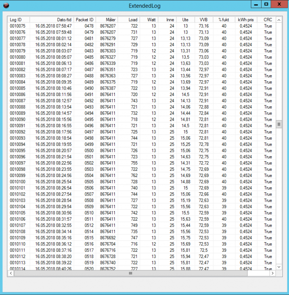Click the horizontal scrollbar left arrow
The image size is (289, 295).
click(x=11, y=273)
